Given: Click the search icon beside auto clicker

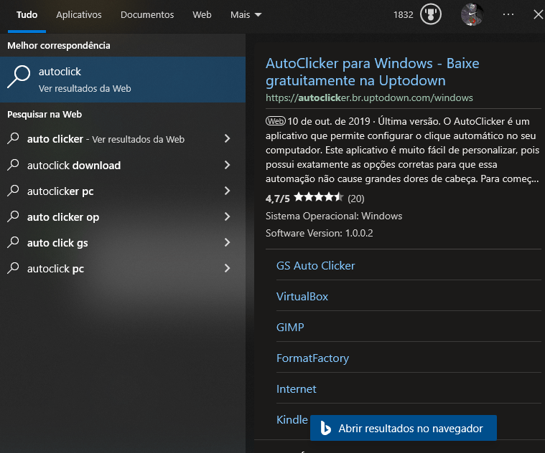Looking at the screenshot, I should (x=13, y=138).
